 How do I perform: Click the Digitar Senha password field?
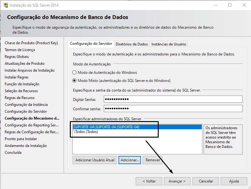point(173,99)
